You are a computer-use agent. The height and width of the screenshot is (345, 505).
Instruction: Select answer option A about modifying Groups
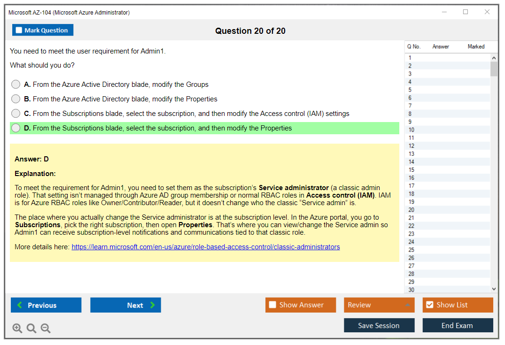16,84
